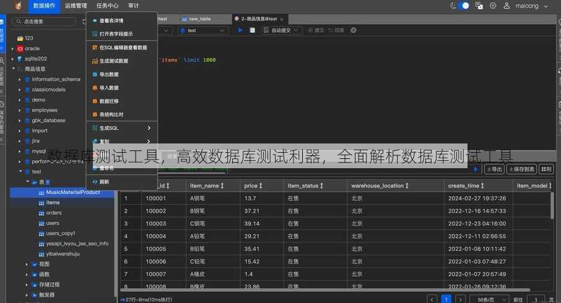561x303 pixels.
Task: Click the 导出数据 menu icon
Action: tap(95, 74)
